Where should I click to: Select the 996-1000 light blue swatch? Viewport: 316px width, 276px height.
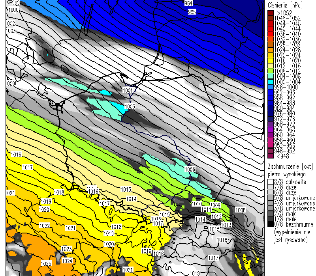click(x=271, y=87)
